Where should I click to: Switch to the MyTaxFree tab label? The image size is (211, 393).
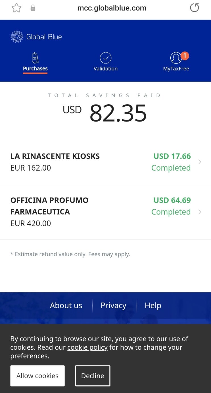point(176,69)
